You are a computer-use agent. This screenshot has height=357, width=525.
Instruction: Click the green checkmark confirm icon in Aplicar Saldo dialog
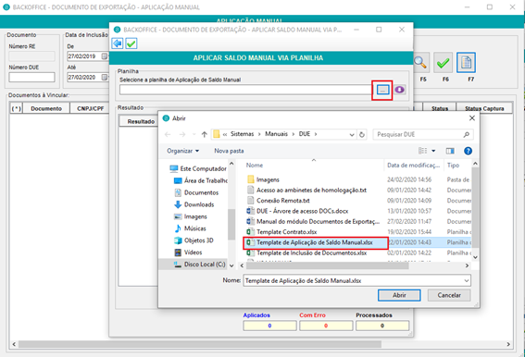point(131,43)
